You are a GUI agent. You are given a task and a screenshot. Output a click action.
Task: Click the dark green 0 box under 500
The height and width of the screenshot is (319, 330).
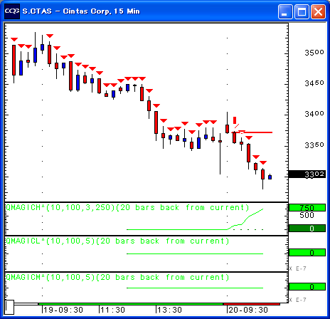pyautogui.click(x=307, y=229)
